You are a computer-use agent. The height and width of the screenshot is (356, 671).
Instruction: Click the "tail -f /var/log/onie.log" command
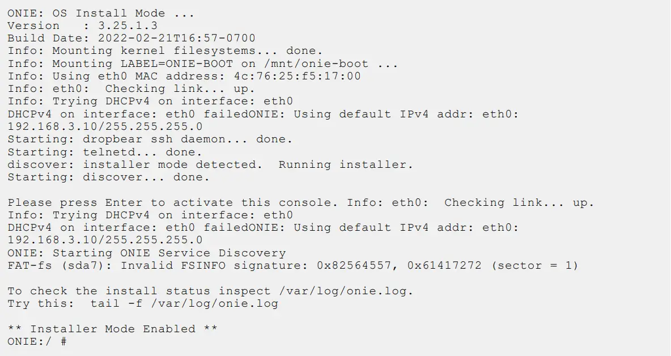pyautogui.click(x=184, y=303)
